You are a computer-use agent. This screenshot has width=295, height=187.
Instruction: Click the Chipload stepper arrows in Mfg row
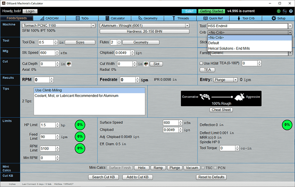click(132, 53)
